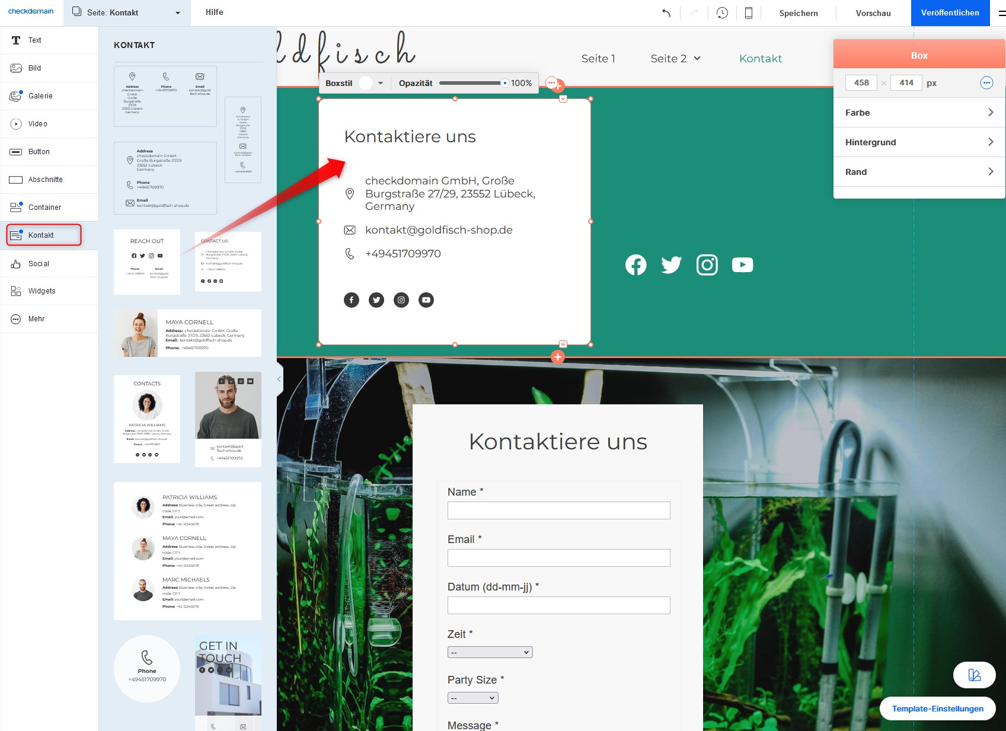Click the white Instagram icon
The image size is (1006, 731).
click(x=707, y=265)
